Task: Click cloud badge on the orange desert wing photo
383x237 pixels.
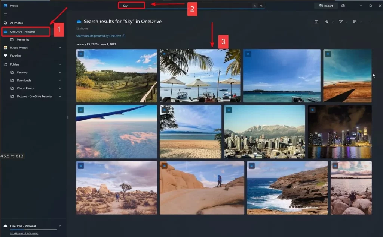Action: (x=328, y=54)
